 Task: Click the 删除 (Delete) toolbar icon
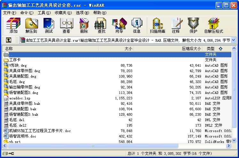coord(84,26)
